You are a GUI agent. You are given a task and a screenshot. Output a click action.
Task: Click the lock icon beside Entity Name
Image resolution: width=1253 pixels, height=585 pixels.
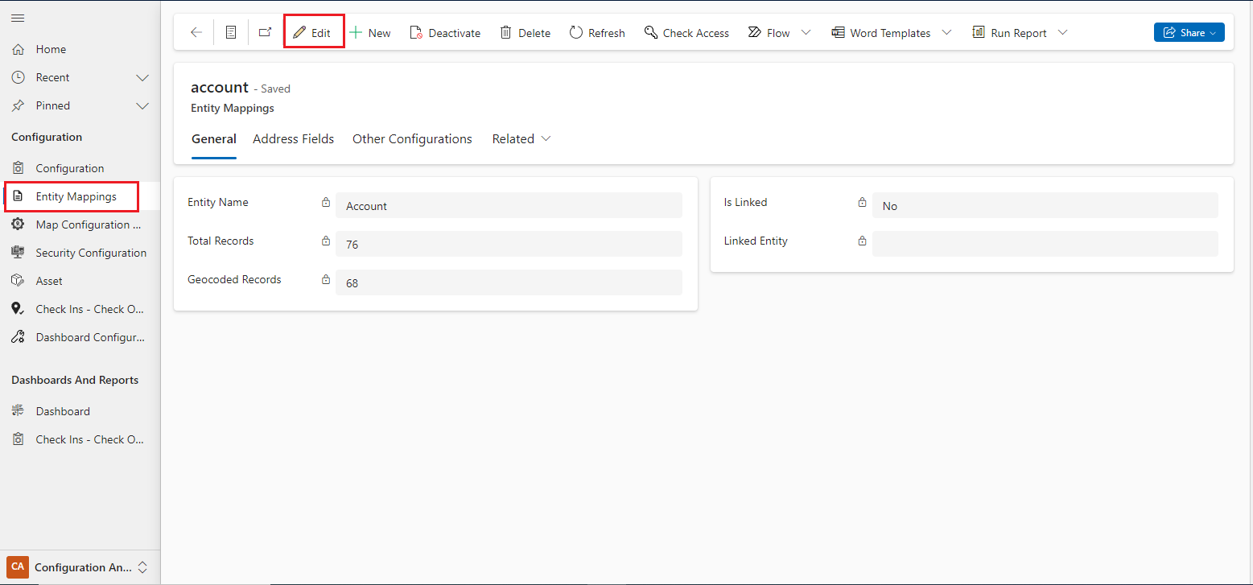click(x=326, y=203)
